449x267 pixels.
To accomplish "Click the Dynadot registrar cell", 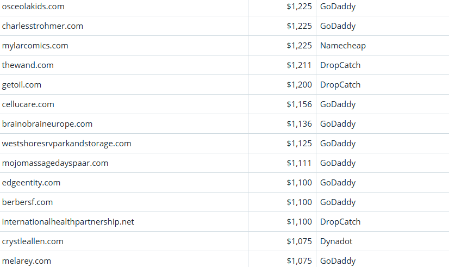I will click(x=337, y=241).
